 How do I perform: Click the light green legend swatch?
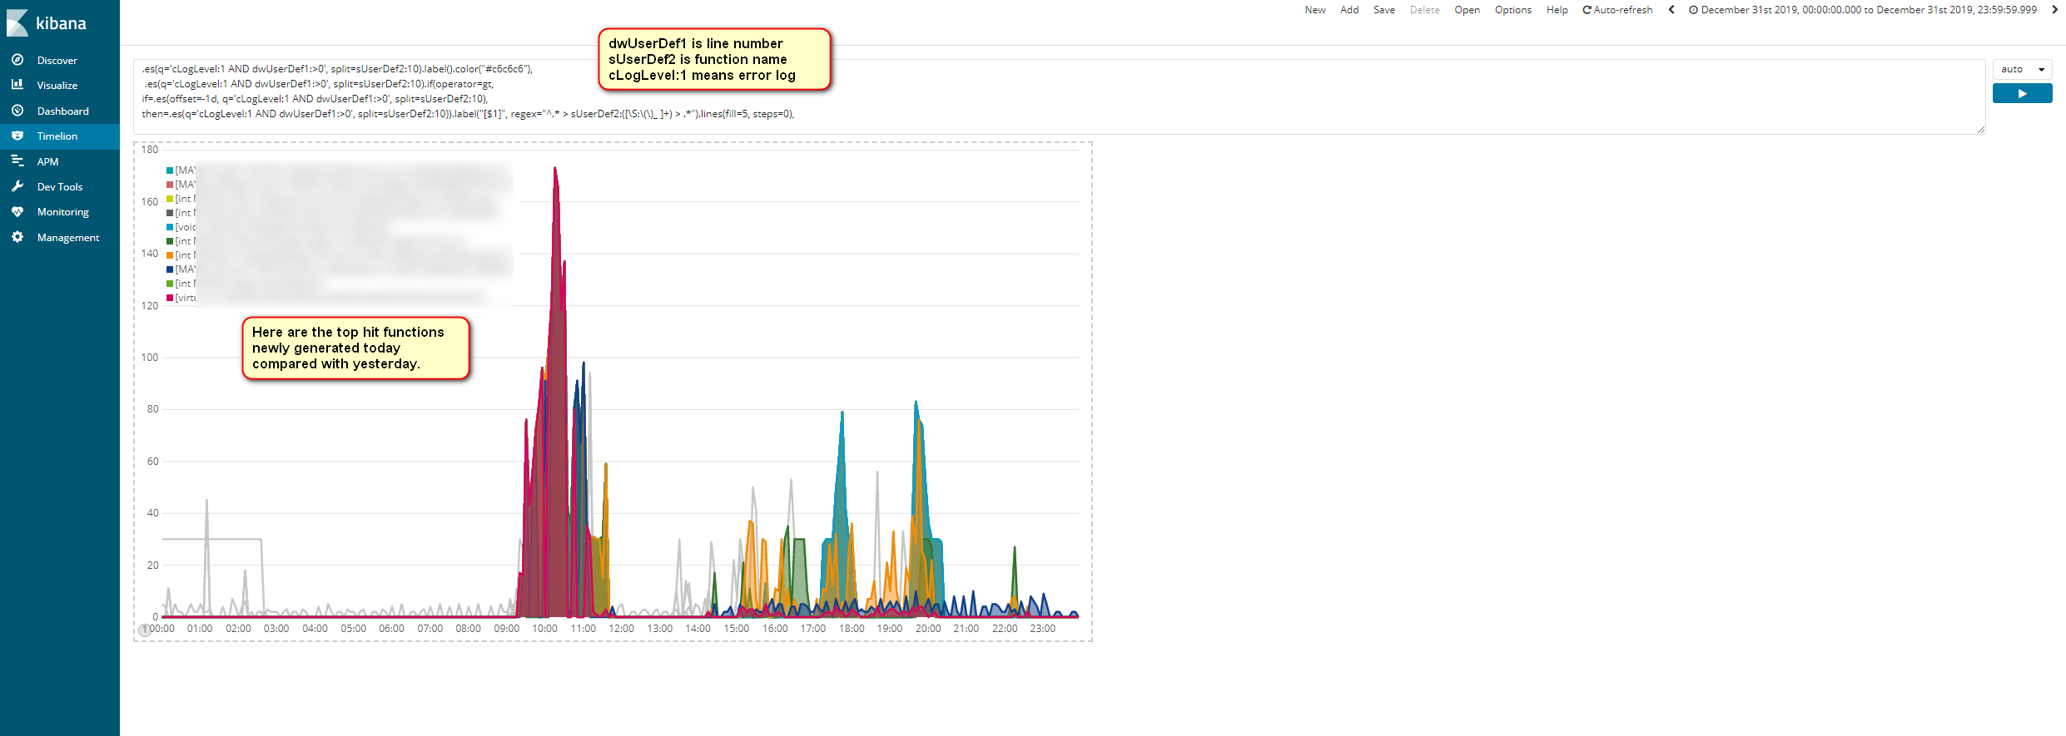coord(170,284)
